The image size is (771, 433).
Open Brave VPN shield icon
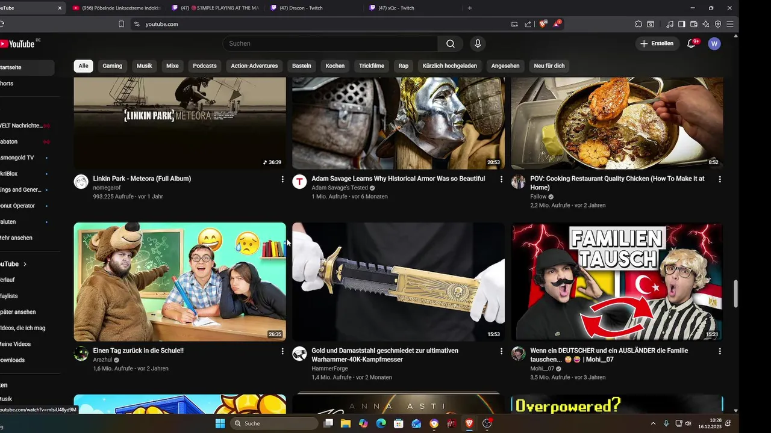click(718, 24)
